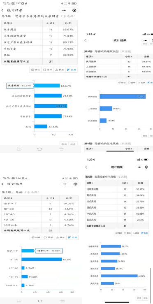Open the three-dots menu above 第4题
Viewport: 153px width, 304px height.
click(139, 167)
